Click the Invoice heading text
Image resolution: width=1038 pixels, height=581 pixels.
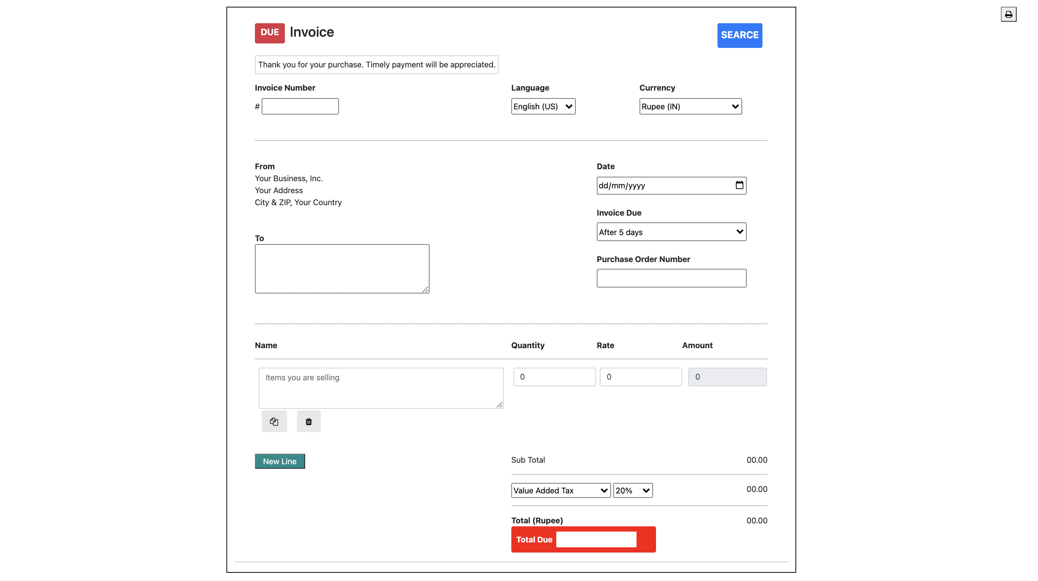tap(312, 32)
